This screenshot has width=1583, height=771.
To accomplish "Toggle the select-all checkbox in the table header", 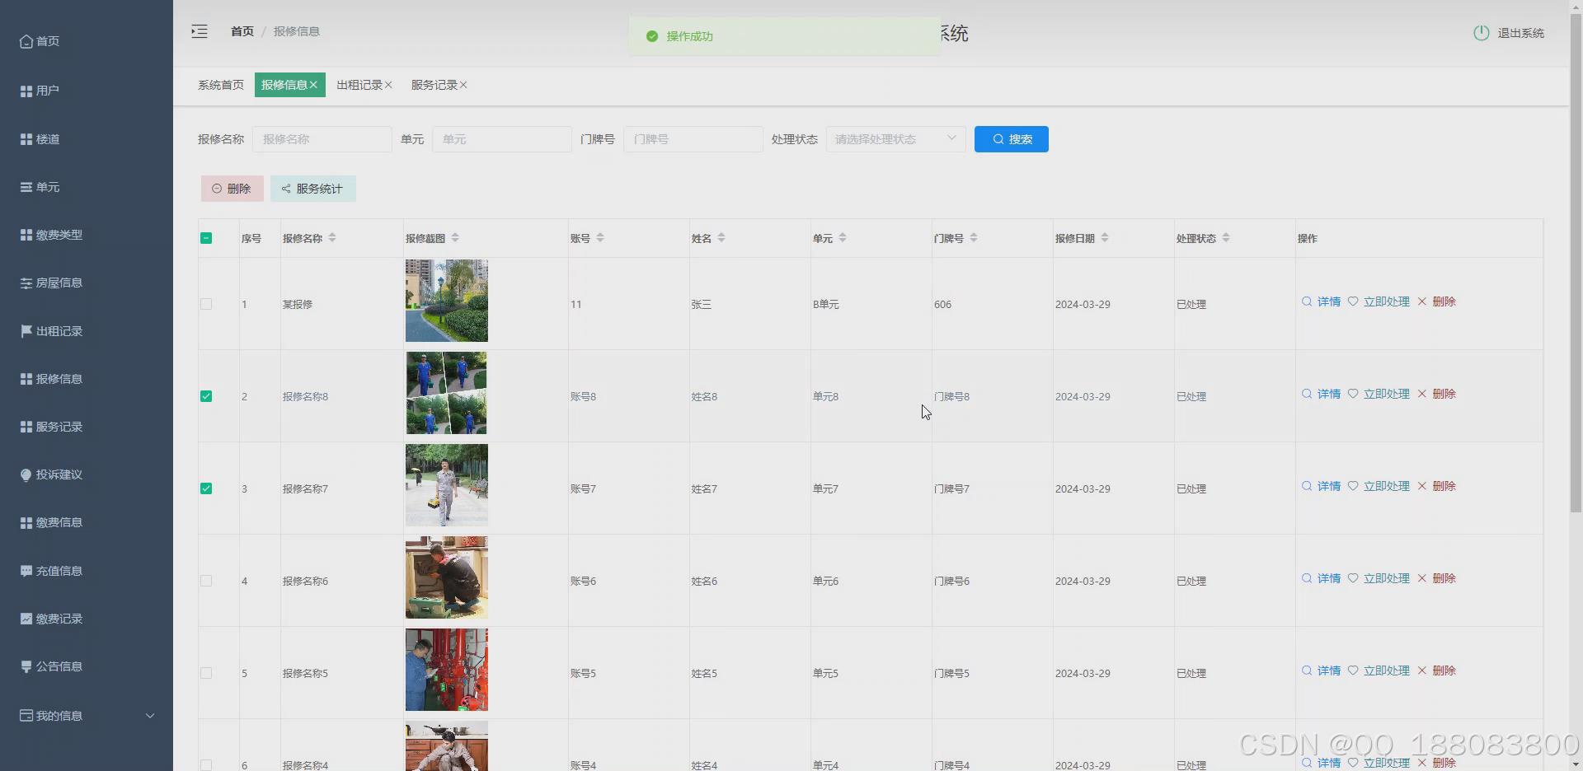I will [205, 238].
